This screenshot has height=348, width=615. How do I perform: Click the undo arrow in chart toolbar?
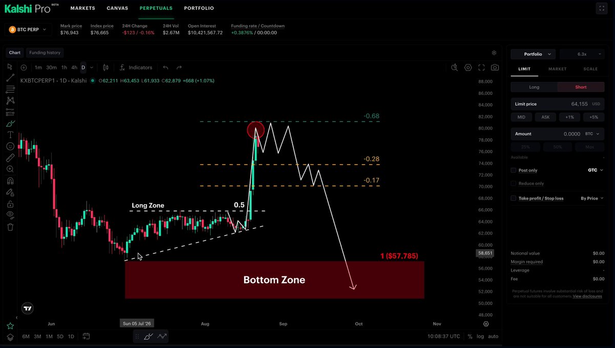tap(166, 68)
